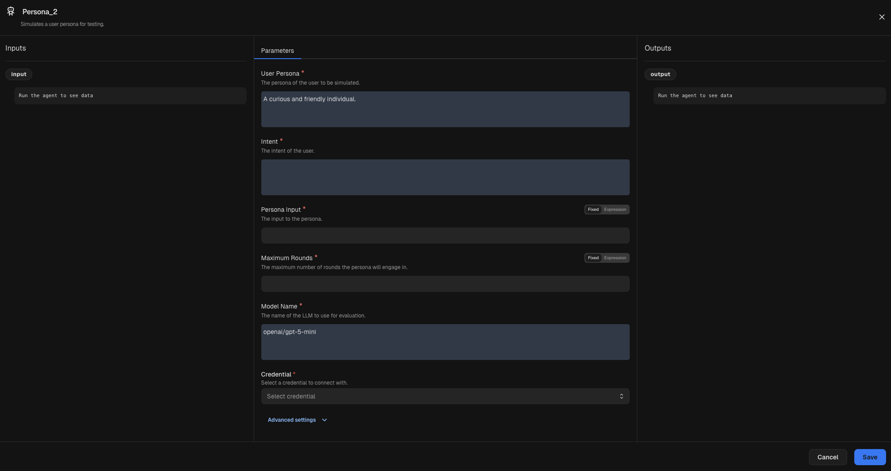
Task: Click the empty Intent text field
Action: click(x=445, y=177)
